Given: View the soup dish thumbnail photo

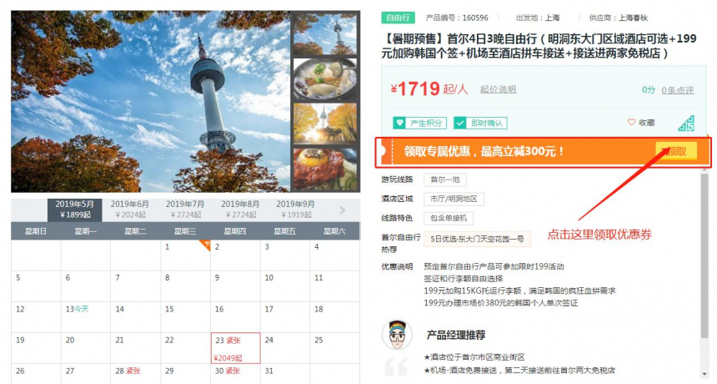Looking at the screenshot, I should click(x=324, y=78).
